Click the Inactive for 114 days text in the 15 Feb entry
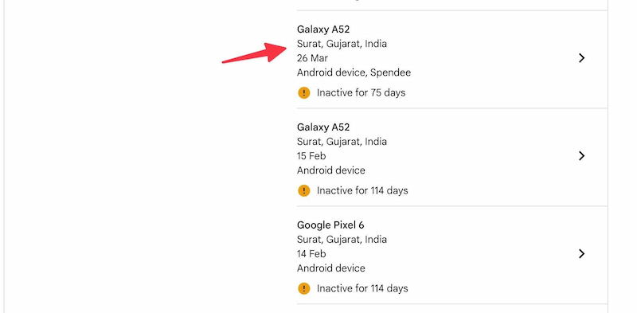Image resolution: width=637 pixels, height=313 pixels. pyautogui.click(x=362, y=190)
